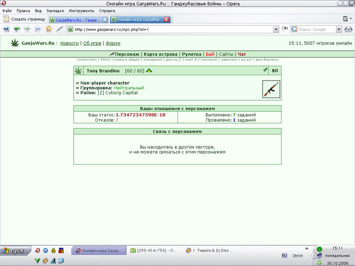Open the Форум link
Image resolution: width=355 pixels, height=266 pixels.
coord(113,43)
